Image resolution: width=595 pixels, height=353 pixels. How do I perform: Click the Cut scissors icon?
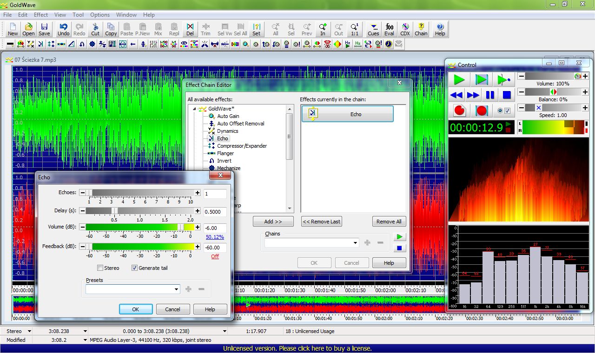[x=95, y=29]
